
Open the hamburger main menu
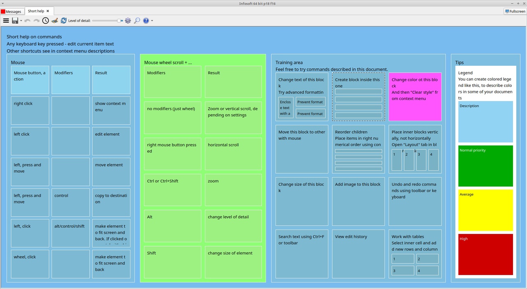pos(6,21)
